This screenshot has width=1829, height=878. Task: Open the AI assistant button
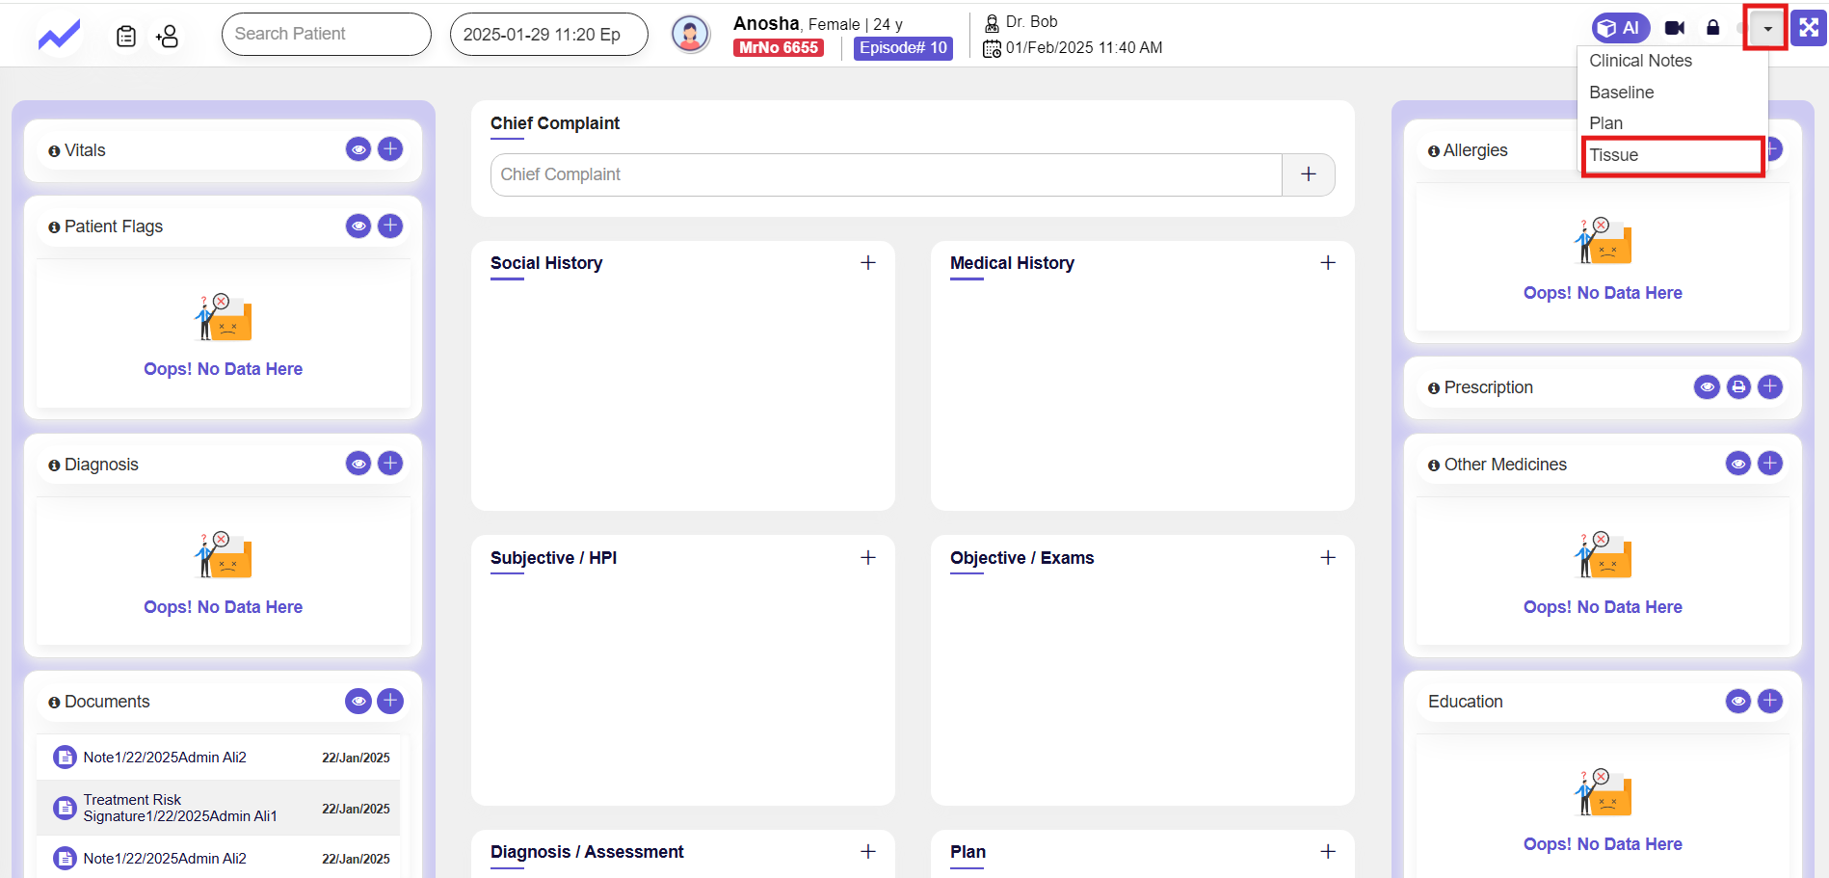pos(1620,28)
